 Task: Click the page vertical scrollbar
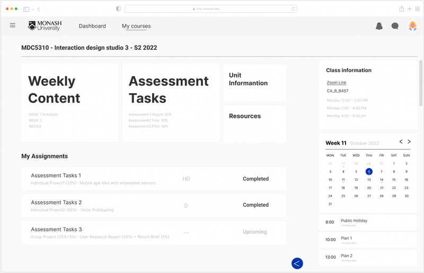point(420,83)
